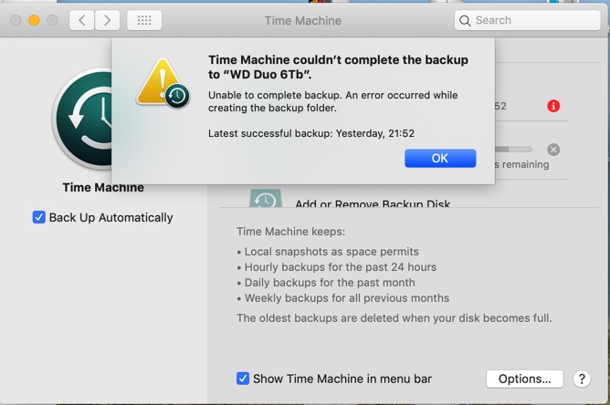The height and width of the screenshot is (405, 610).
Task: Toggle the Back Up Automatically checkbox
Action: tap(39, 217)
